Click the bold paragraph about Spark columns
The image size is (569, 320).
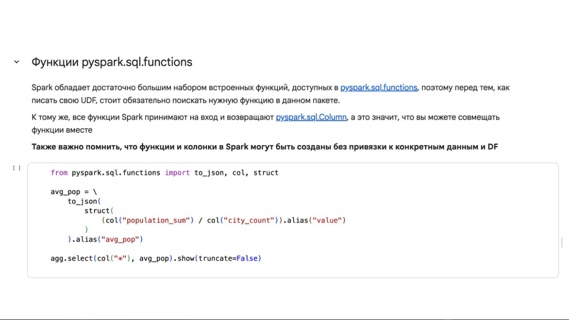[x=264, y=147]
